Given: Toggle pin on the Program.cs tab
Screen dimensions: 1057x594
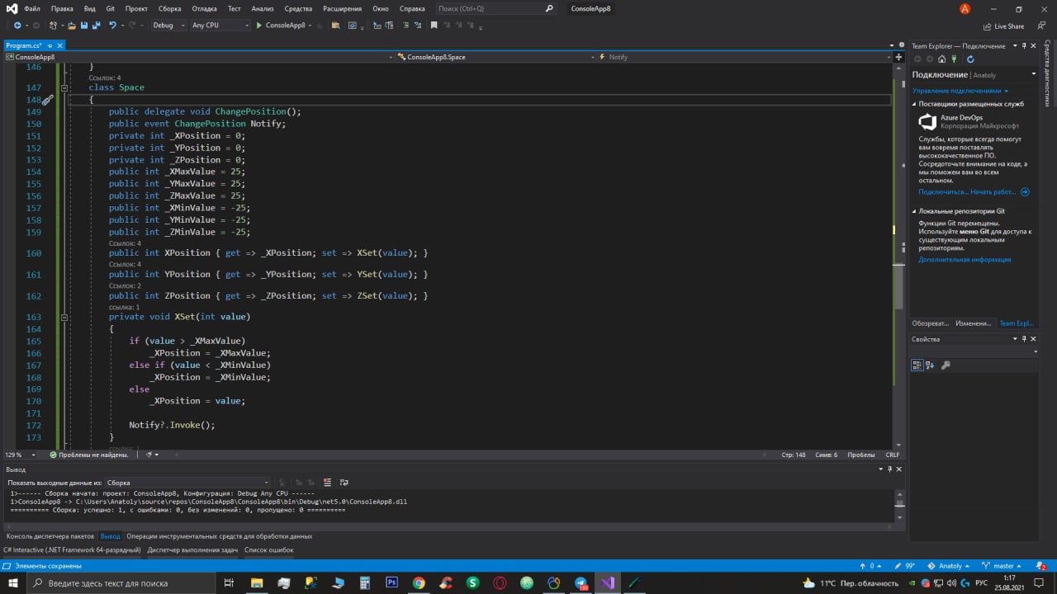Looking at the screenshot, I should [49, 45].
